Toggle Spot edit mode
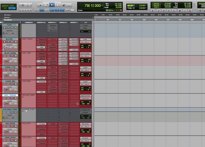205x147 pixels. click(x=12, y=6)
